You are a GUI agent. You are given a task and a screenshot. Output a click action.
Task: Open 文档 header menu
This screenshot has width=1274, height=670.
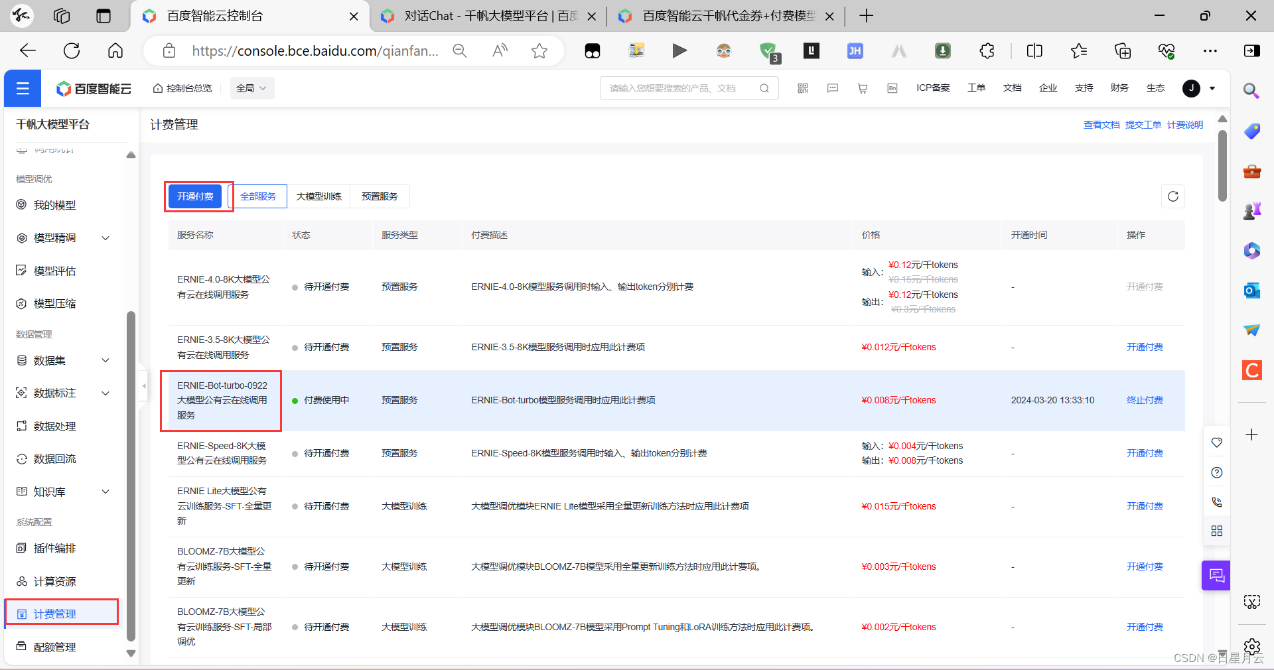tap(1012, 88)
